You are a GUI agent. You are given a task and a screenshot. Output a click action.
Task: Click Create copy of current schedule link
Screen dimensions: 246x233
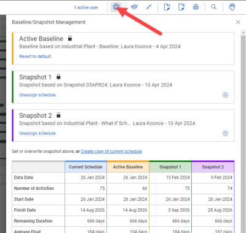click(111, 152)
